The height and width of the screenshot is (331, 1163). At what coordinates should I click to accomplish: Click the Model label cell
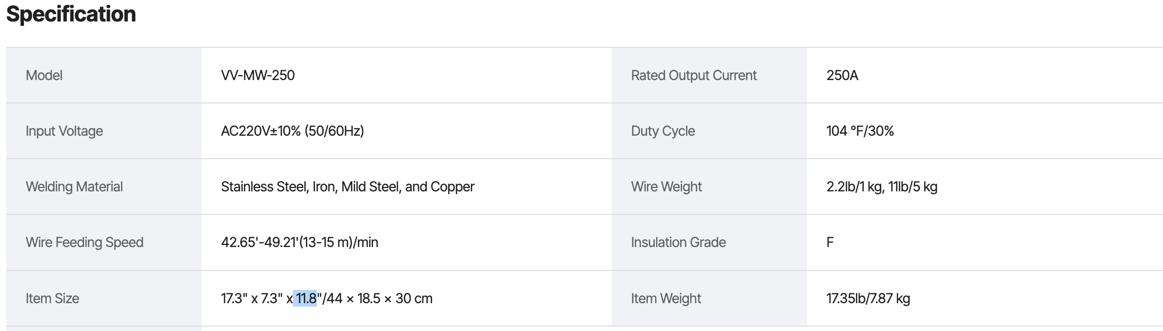tap(44, 75)
